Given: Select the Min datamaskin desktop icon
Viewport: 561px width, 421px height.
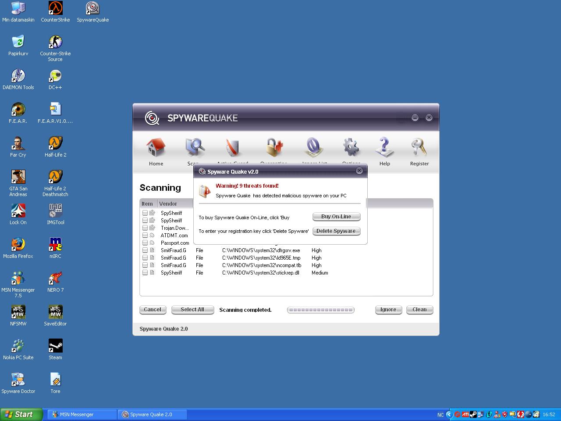Looking at the screenshot, I should [x=18, y=12].
